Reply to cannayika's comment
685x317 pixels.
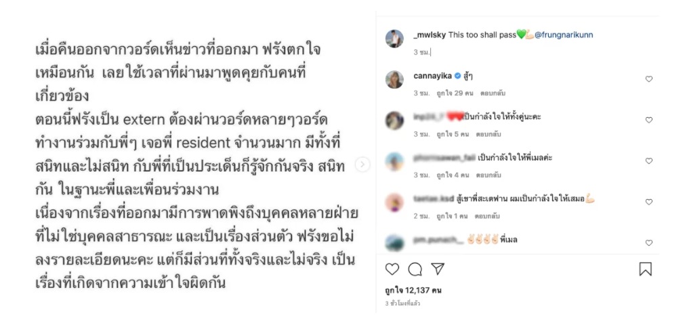coord(493,93)
